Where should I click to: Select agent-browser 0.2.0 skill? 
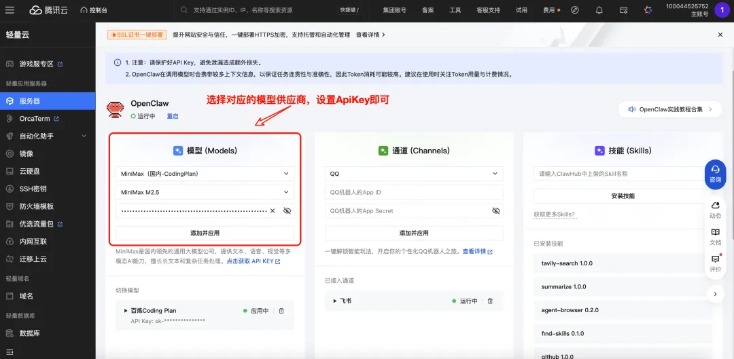click(623, 310)
